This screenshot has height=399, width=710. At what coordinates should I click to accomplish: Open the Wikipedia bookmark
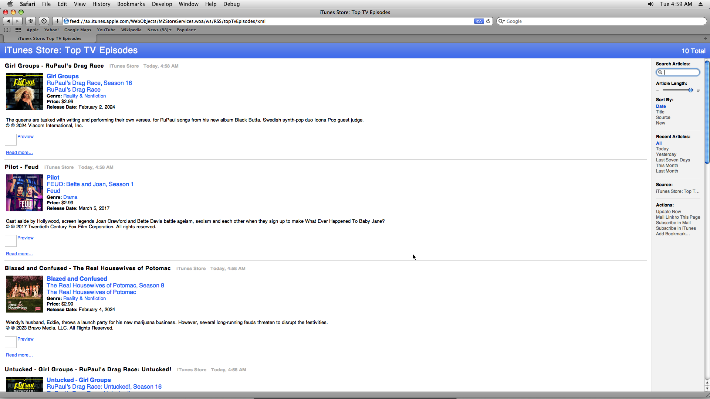tap(131, 30)
